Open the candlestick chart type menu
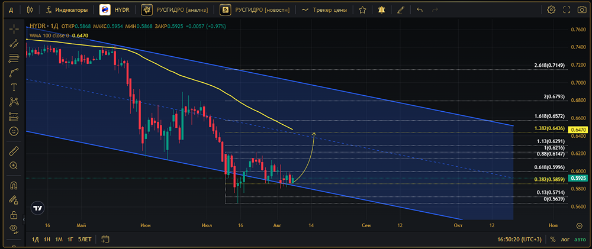The width and height of the screenshot is (592, 249). [x=30, y=10]
